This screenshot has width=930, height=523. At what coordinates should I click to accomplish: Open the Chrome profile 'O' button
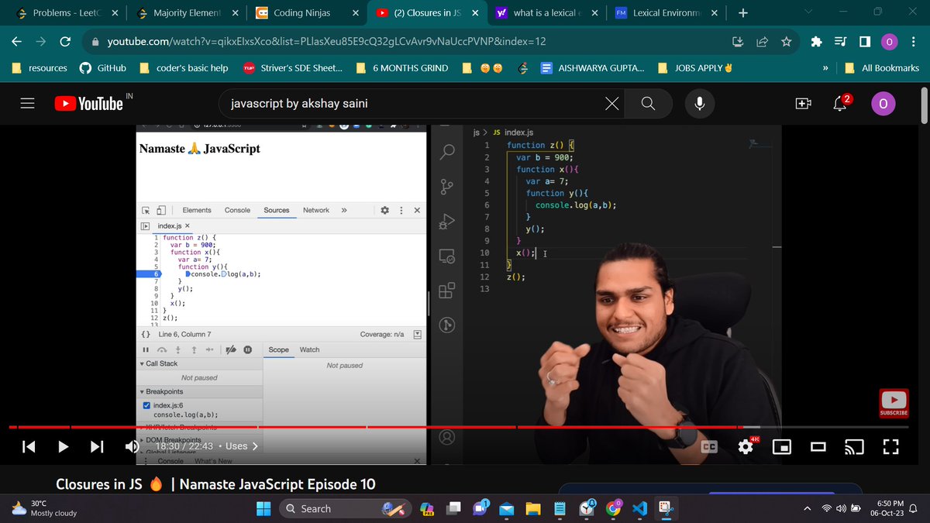pos(890,41)
